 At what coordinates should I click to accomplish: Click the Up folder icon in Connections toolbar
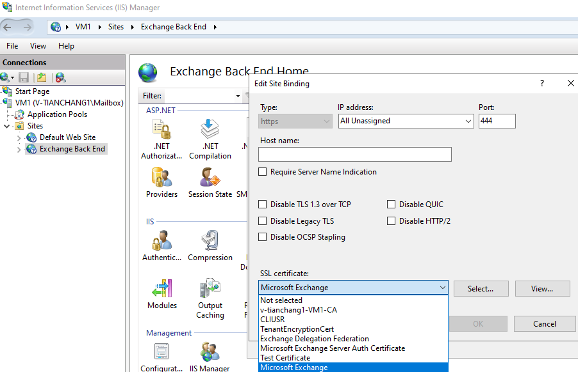pos(42,77)
